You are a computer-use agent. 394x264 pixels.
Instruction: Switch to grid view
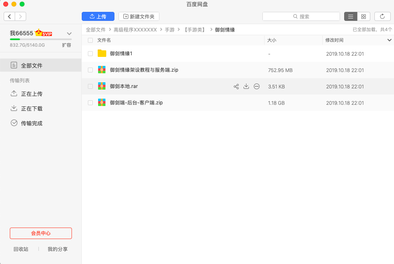363,16
